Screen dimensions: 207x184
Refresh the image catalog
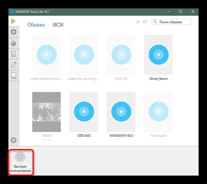tap(145, 22)
